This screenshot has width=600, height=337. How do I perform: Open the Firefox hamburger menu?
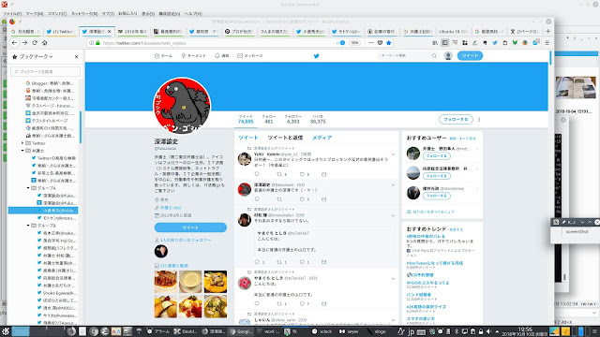547,43
